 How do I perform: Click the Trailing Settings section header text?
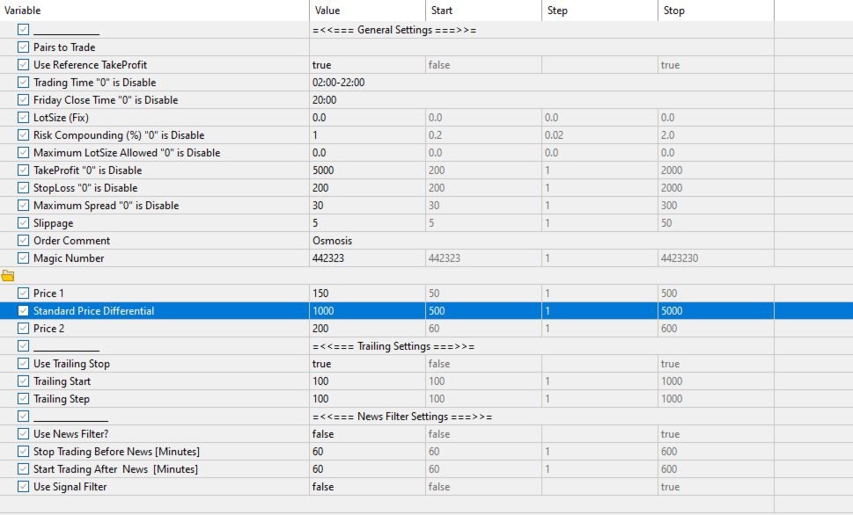pos(393,346)
